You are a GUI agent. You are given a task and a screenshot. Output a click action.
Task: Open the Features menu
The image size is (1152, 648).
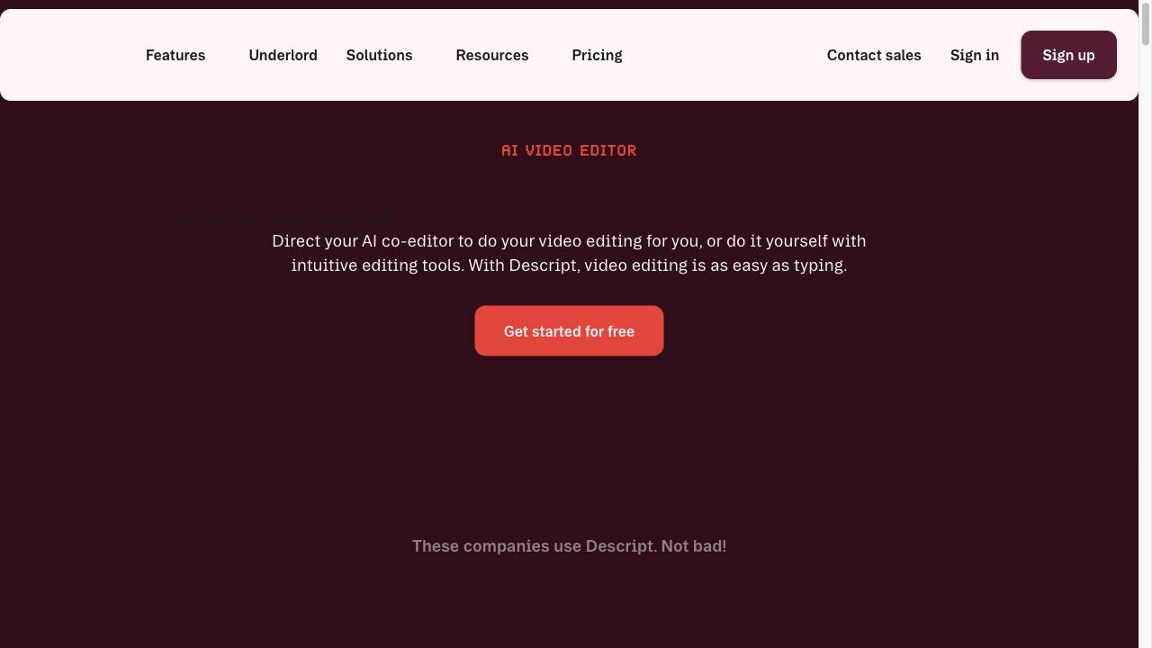pyautogui.click(x=175, y=55)
